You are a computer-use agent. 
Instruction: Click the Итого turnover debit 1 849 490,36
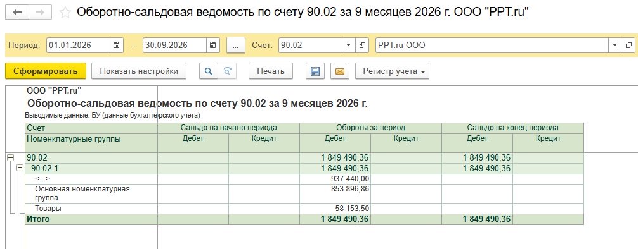pos(344,219)
